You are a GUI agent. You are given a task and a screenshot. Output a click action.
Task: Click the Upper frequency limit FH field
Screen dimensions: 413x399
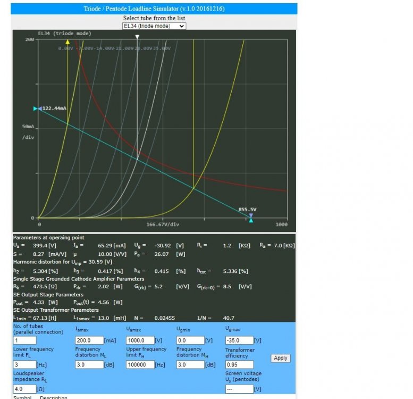140,365
